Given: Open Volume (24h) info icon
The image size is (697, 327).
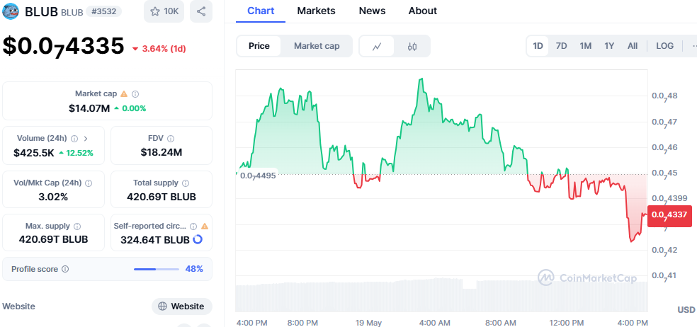Looking at the screenshot, I should pos(74,139).
